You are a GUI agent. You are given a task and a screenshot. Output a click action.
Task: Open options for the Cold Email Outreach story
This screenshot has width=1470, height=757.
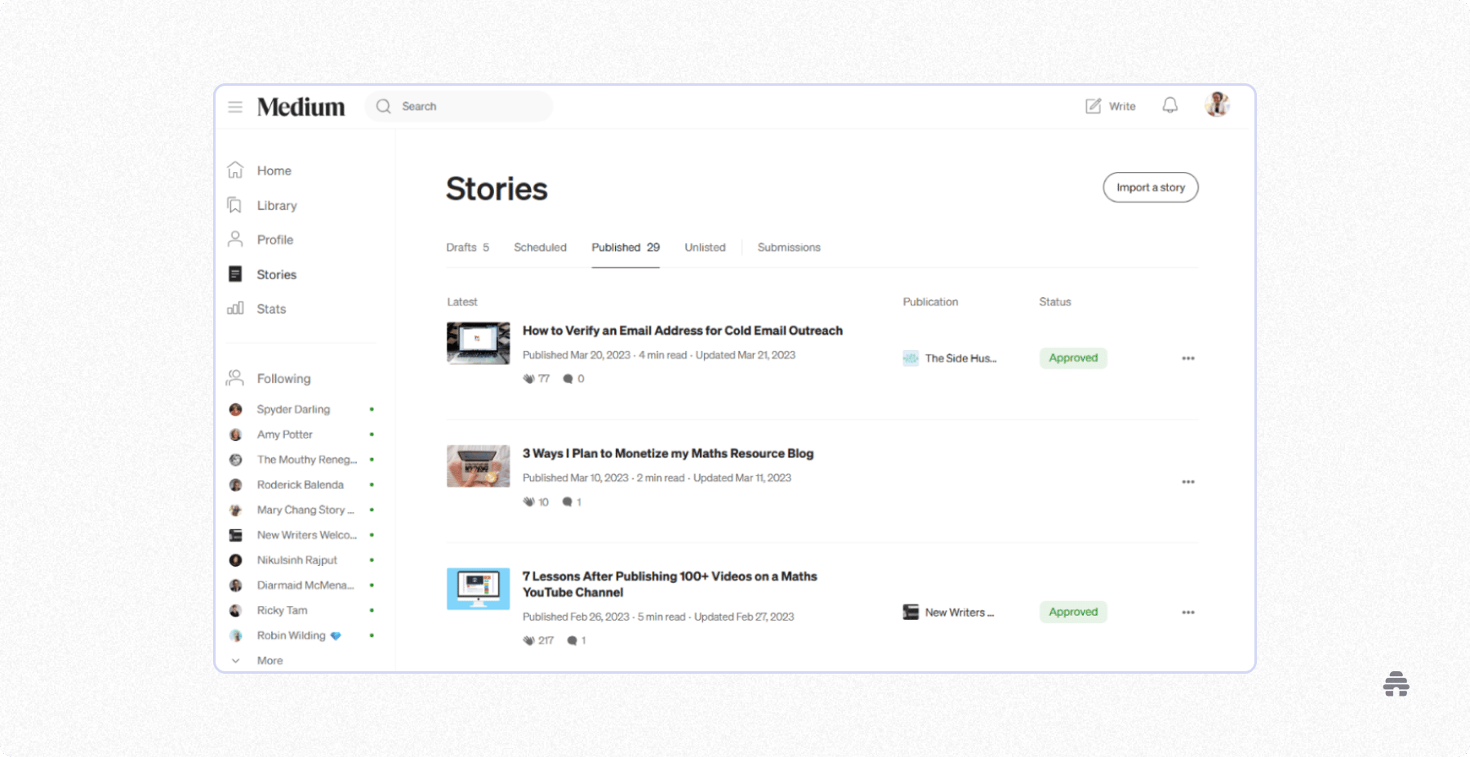click(1188, 358)
